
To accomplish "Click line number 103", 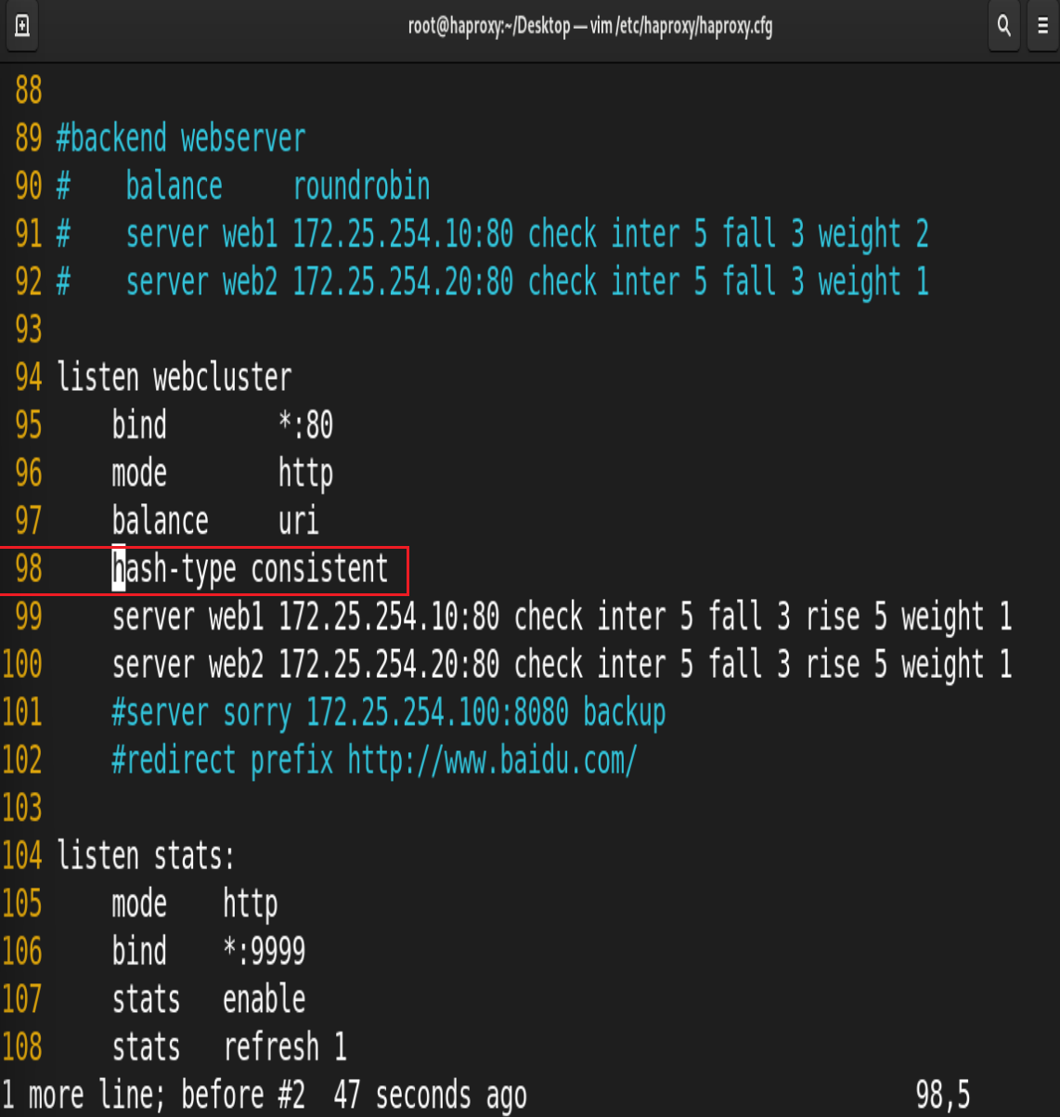I will click(x=22, y=809).
